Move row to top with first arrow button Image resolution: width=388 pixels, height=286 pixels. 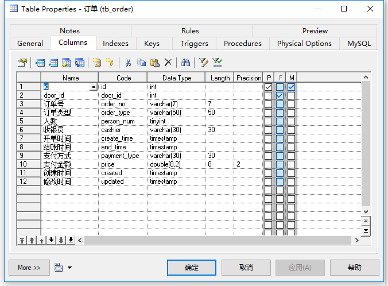(x=22, y=240)
